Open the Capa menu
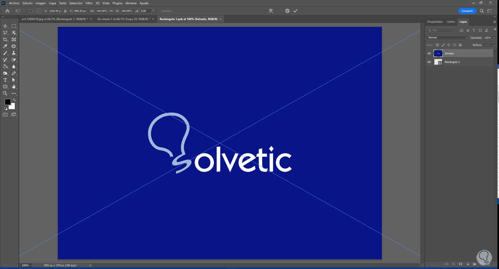Viewport: 499px width, 269px height. pyautogui.click(x=52, y=3)
